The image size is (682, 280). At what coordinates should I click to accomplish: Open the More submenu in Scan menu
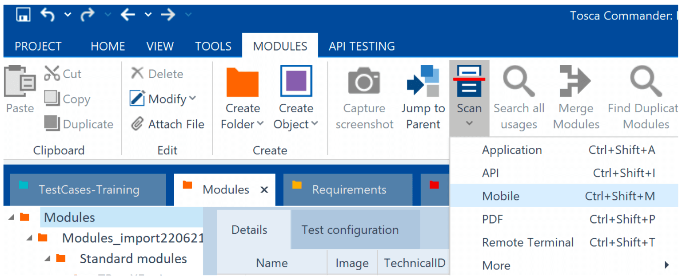pos(565,265)
